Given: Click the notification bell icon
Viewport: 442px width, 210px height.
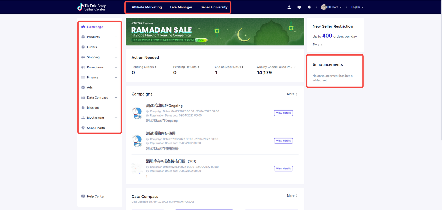Looking at the screenshot, I should [x=309, y=7].
